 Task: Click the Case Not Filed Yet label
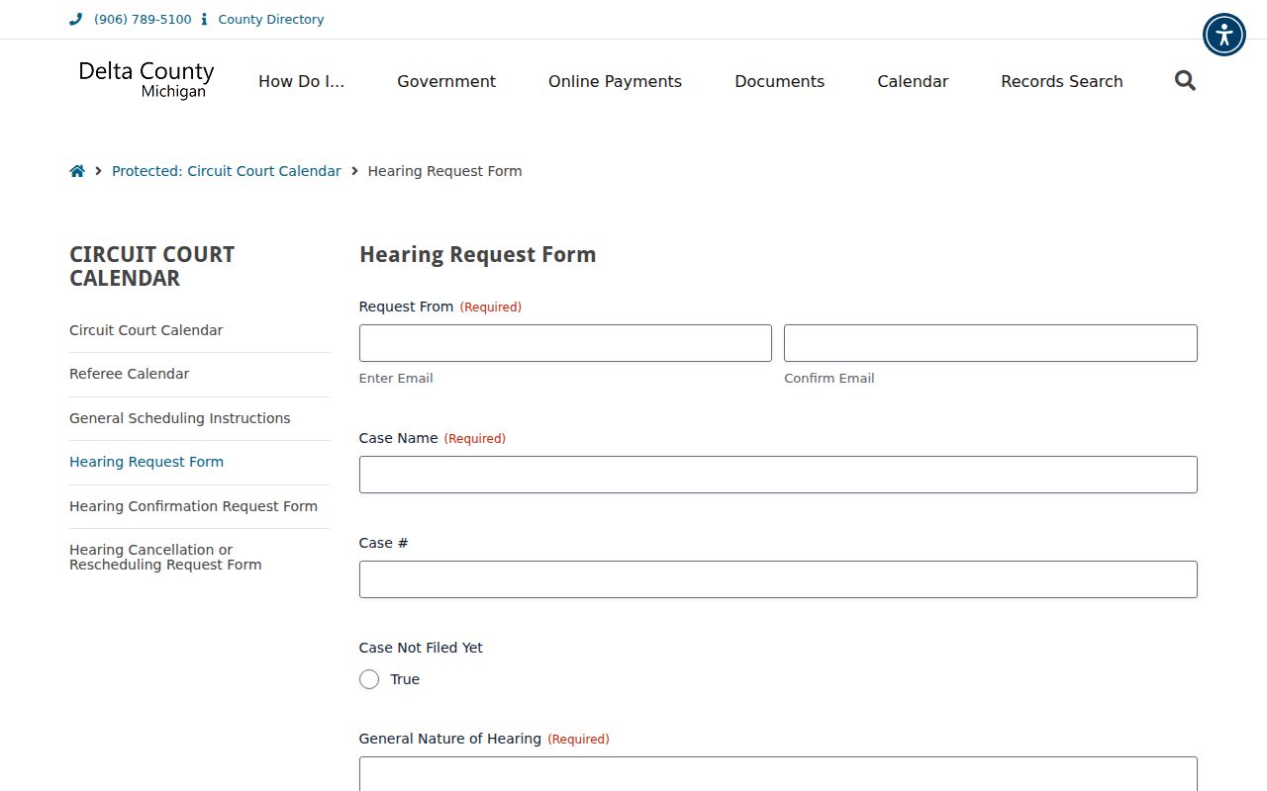tap(421, 648)
